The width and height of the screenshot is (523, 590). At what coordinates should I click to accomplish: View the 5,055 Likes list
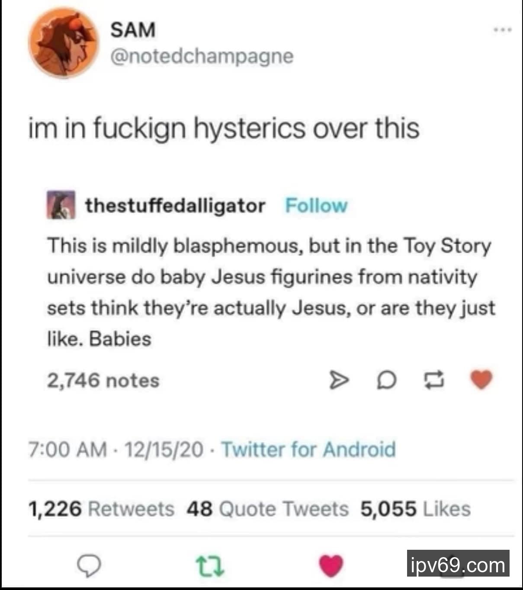pos(415,509)
